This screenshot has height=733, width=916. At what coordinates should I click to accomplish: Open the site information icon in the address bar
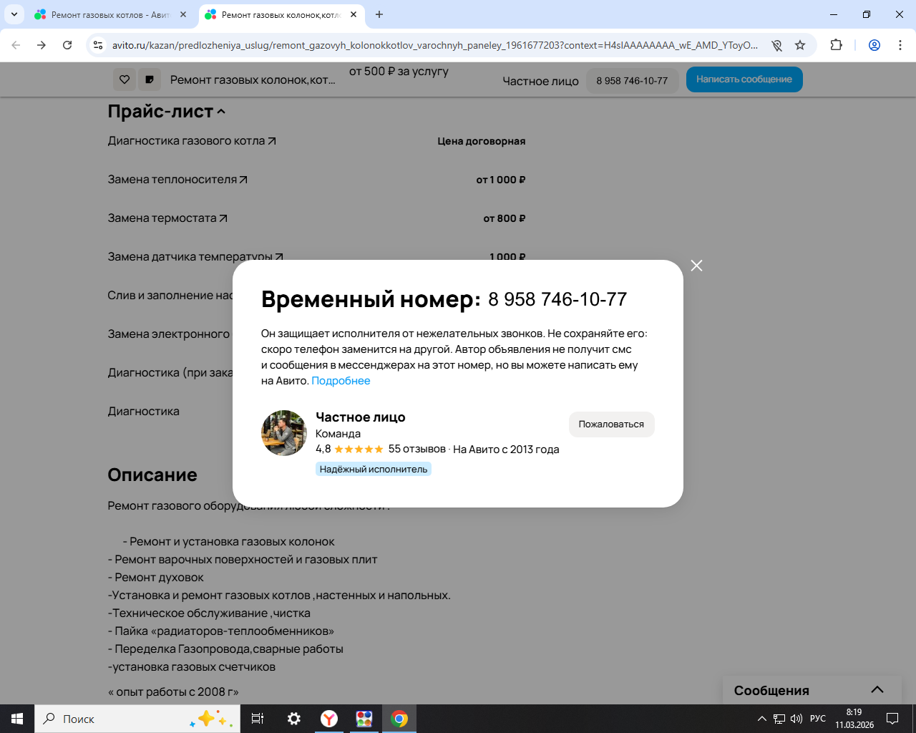98,45
